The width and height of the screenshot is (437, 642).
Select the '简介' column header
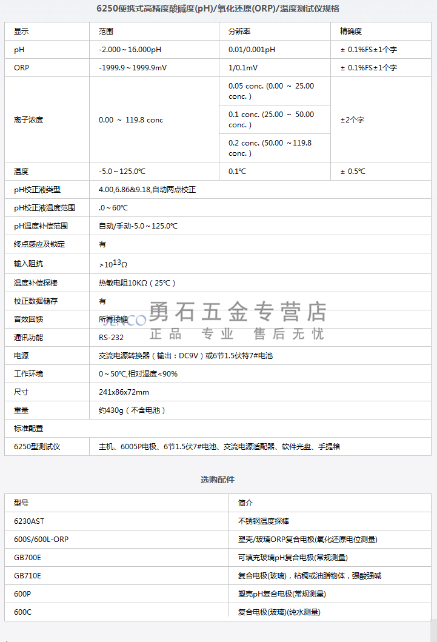(245, 503)
